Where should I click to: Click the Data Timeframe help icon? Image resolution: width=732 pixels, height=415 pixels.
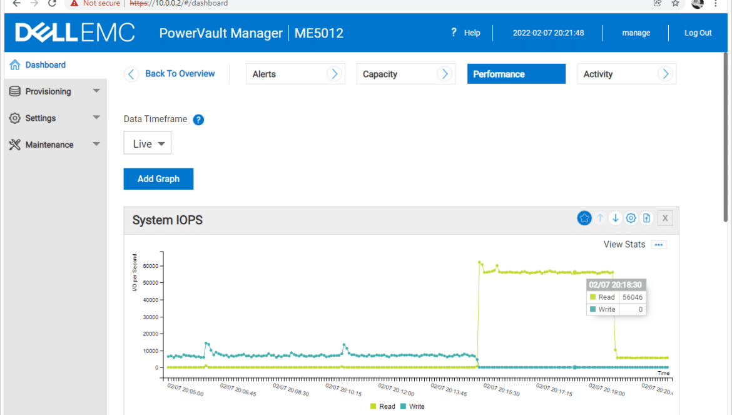coord(198,120)
